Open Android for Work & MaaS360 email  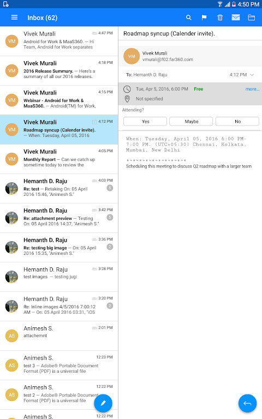pyautogui.click(x=59, y=41)
